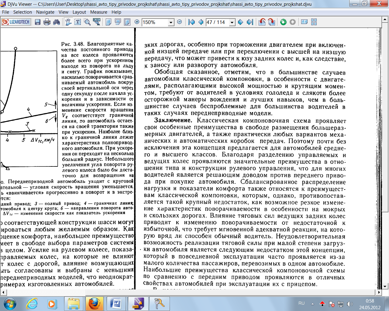Rotate the page clockwise
The width and height of the screenshot is (389, 311).
[x=271, y=22]
